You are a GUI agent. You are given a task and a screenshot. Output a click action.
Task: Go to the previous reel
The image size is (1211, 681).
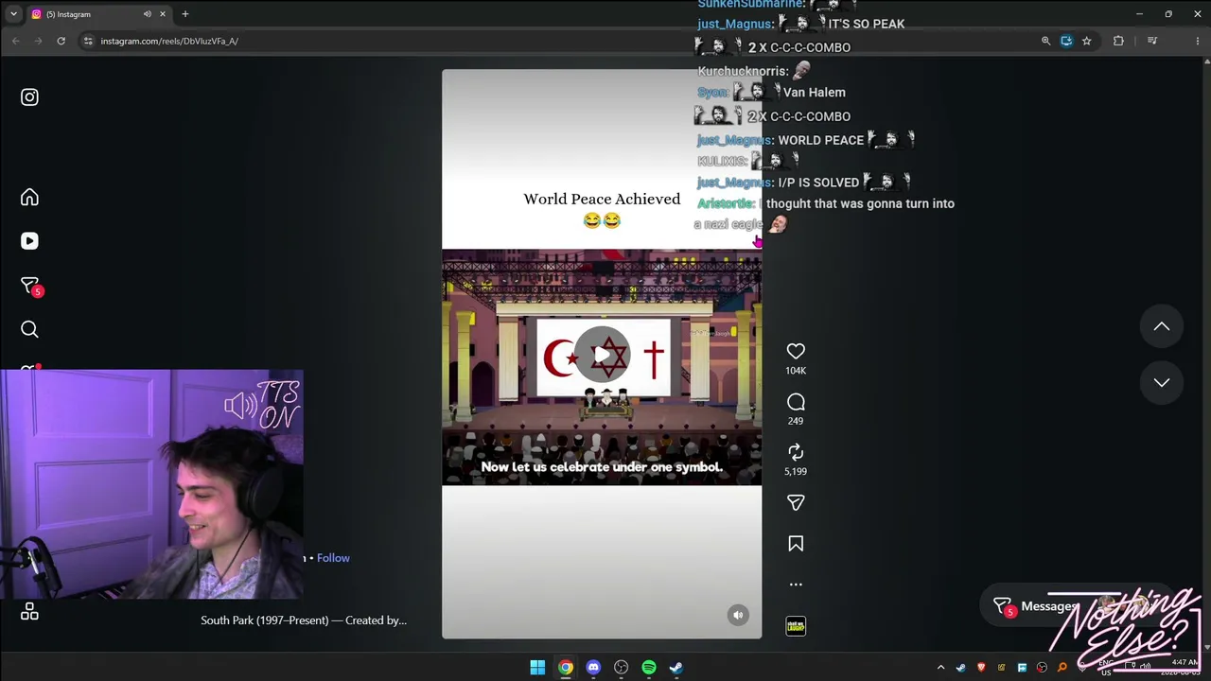[x=1162, y=326]
